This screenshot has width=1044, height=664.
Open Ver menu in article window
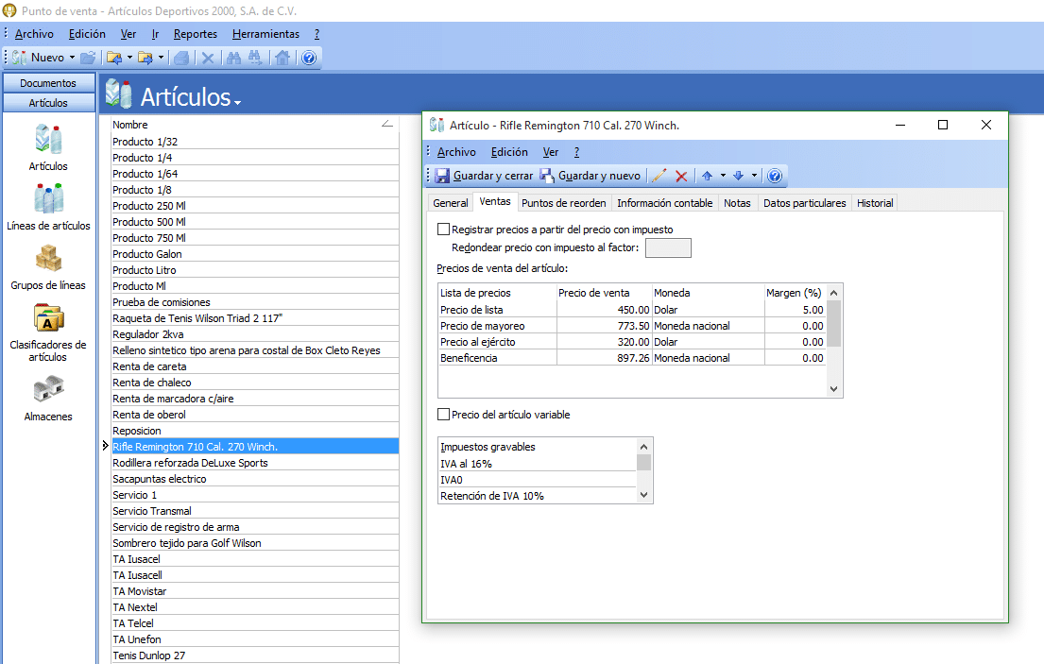pyautogui.click(x=551, y=152)
